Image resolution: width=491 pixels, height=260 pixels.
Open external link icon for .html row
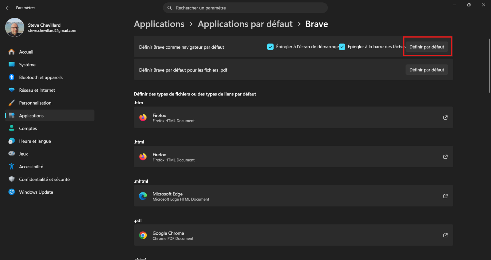tap(445, 157)
